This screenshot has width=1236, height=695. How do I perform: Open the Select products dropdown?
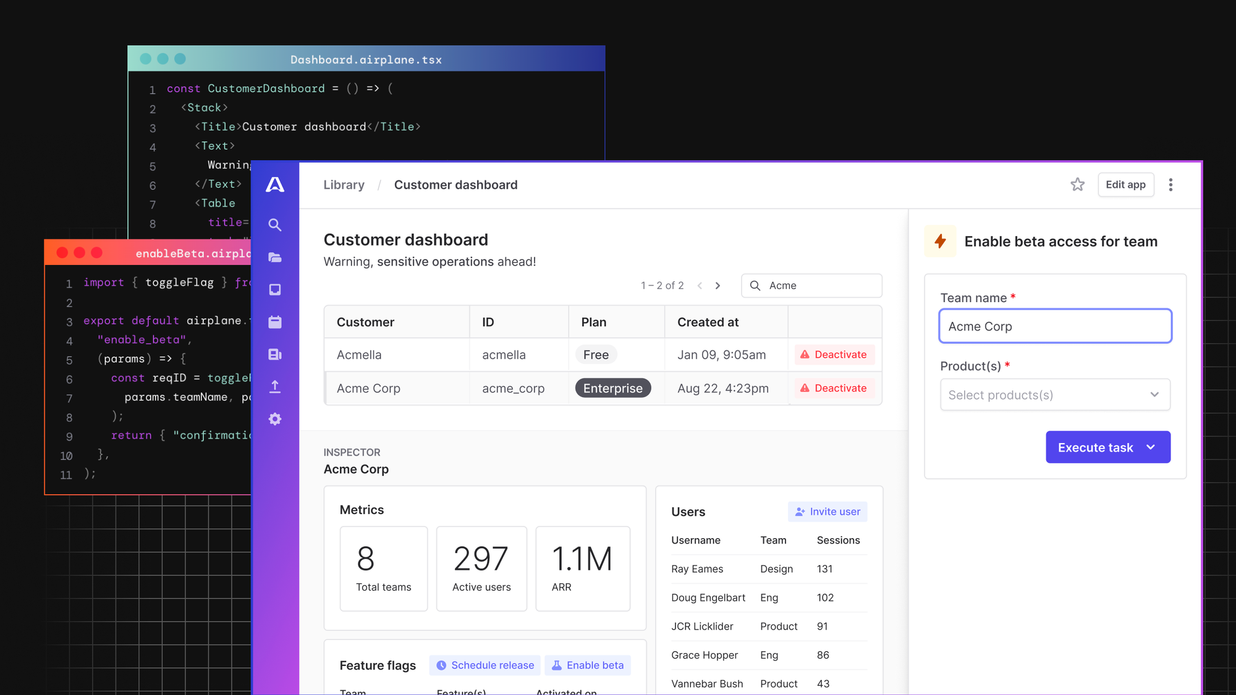click(x=1055, y=395)
